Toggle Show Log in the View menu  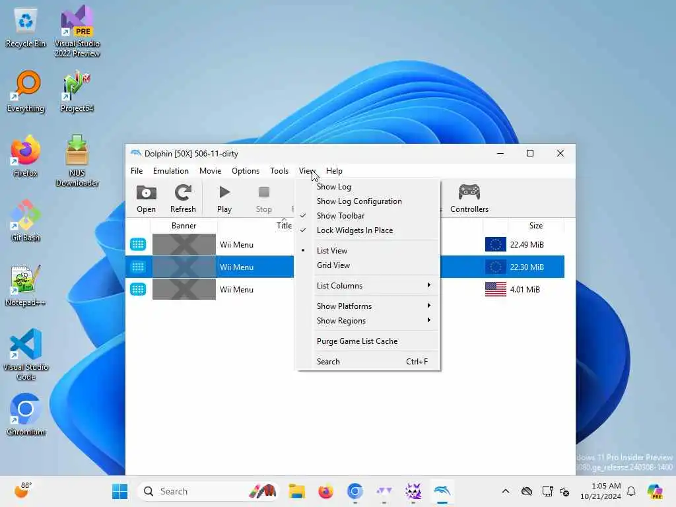tap(368, 187)
